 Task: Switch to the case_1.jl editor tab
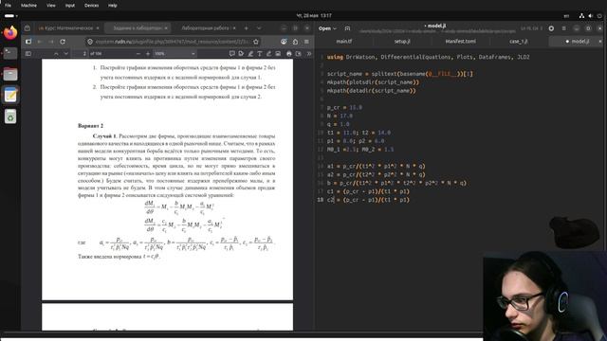pyautogui.click(x=519, y=42)
